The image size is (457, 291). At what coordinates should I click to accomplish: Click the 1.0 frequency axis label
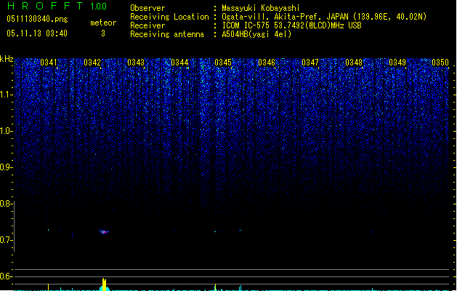pos(7,131)
